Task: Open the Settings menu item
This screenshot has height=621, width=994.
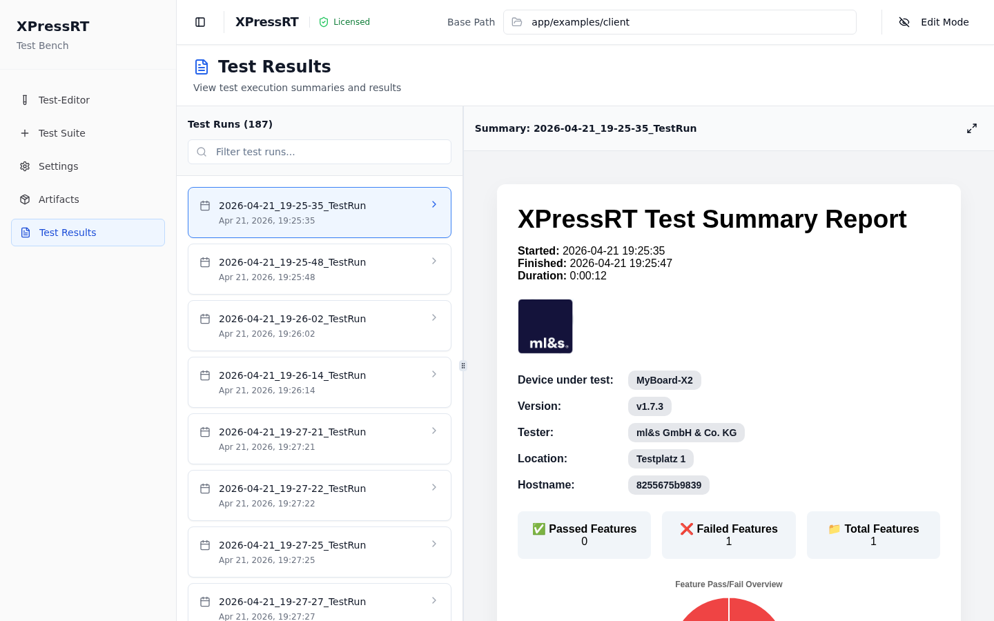Action: tap(88, 166)
